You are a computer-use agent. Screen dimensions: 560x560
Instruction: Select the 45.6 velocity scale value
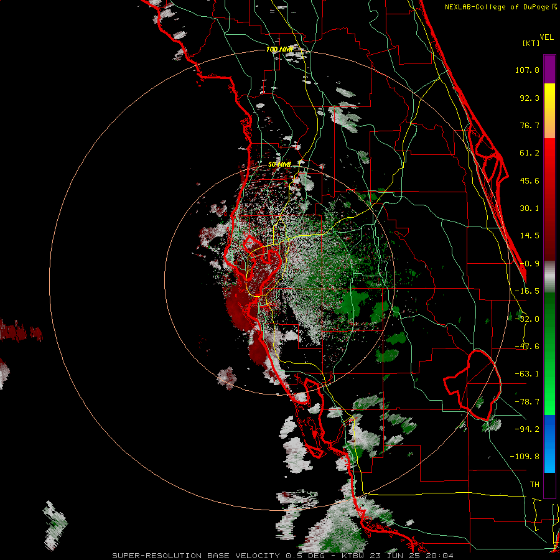[x=530, y=180]
